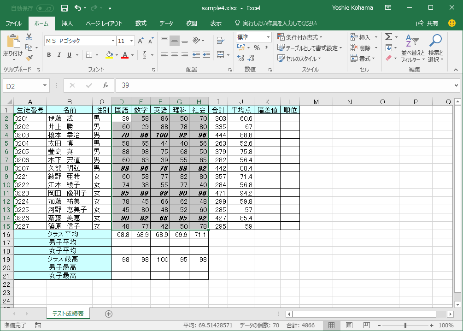Open the number format dropdown (標準)
Image resolution: width=463 pixels, height=331 pixels.
[268, 37]
